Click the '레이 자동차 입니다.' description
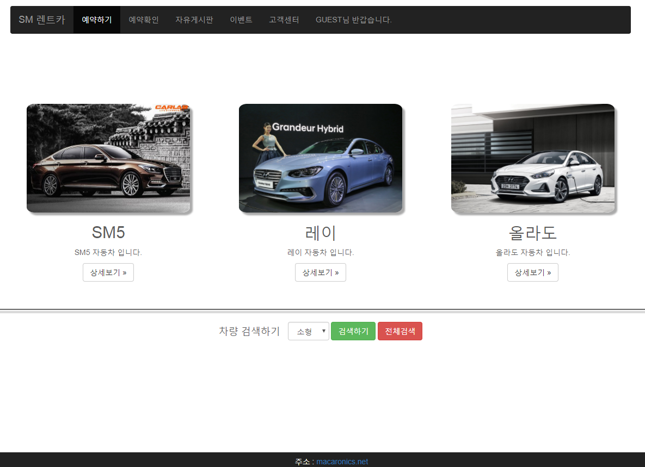The width and height of the screenshot is (645, 467). pyautogui.click(x=321, y=252)
